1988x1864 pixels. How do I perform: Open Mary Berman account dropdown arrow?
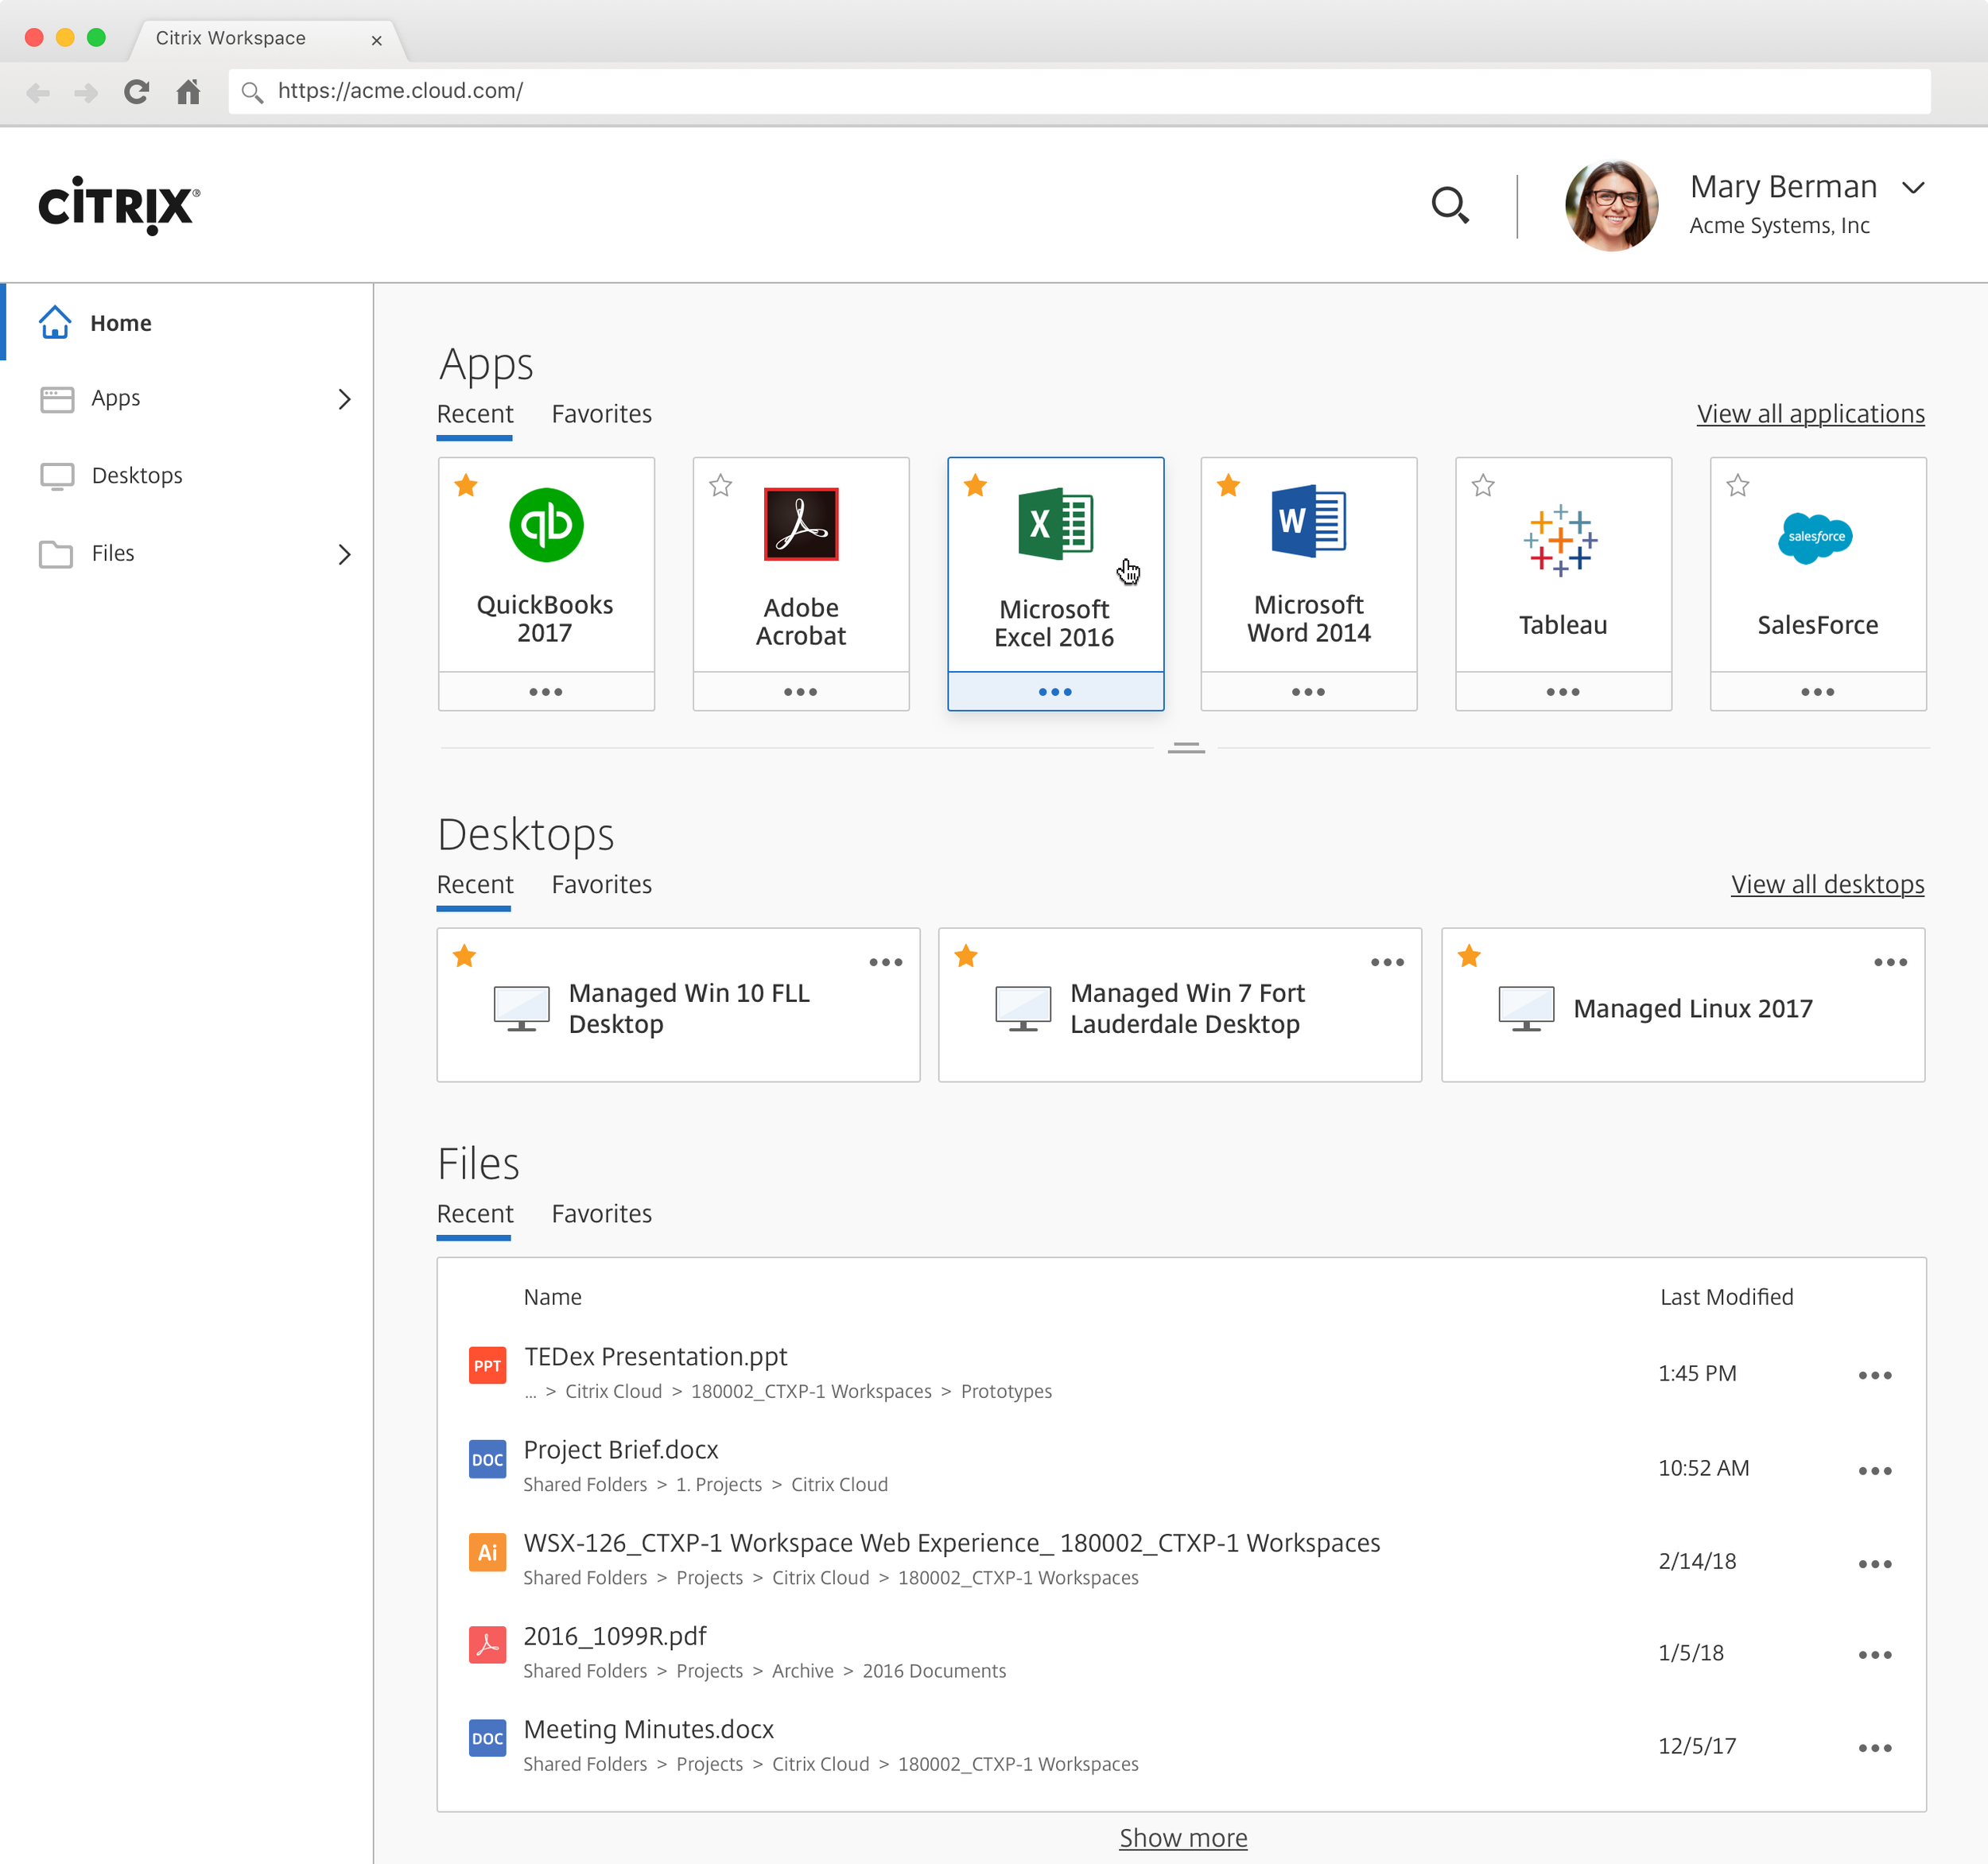(x=1913, y=188)
